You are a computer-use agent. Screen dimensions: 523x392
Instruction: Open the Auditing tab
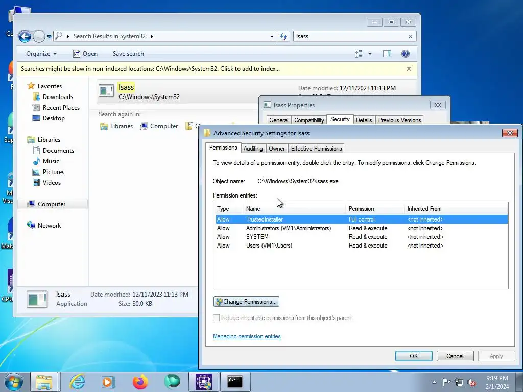[253, 149]
